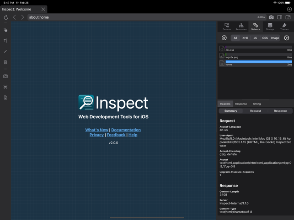Click the battery indicator in status bar
The width and height of the screenshot is (294, 220).
[288, 3]
